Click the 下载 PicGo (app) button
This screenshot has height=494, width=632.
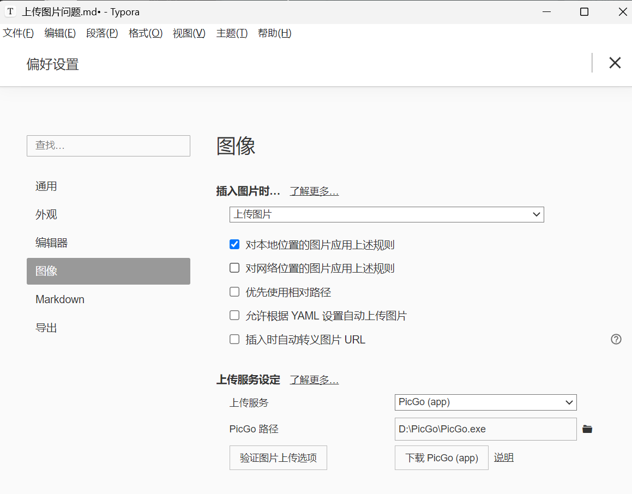coord(441,457)
